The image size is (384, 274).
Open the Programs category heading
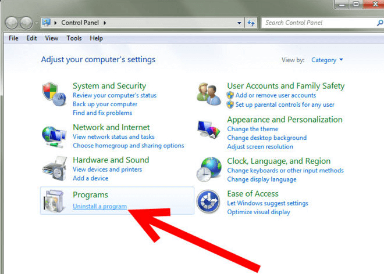coord(90,195)
